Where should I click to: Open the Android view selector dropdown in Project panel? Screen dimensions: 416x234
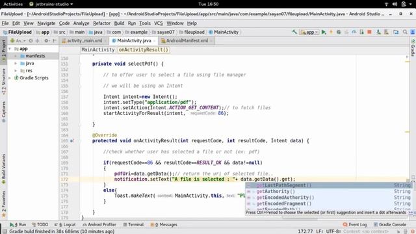pyautogui.click(x=18, y=40)
